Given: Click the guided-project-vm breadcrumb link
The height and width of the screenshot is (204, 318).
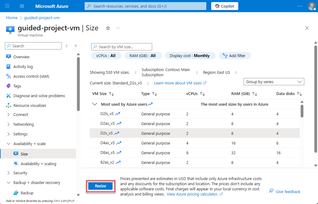Looking at the screenshot, I should 42,18.
